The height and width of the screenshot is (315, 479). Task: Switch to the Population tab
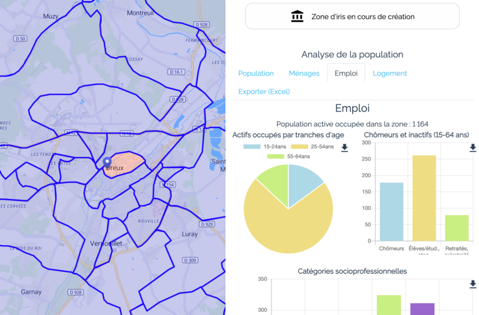(x=256, y=73)
